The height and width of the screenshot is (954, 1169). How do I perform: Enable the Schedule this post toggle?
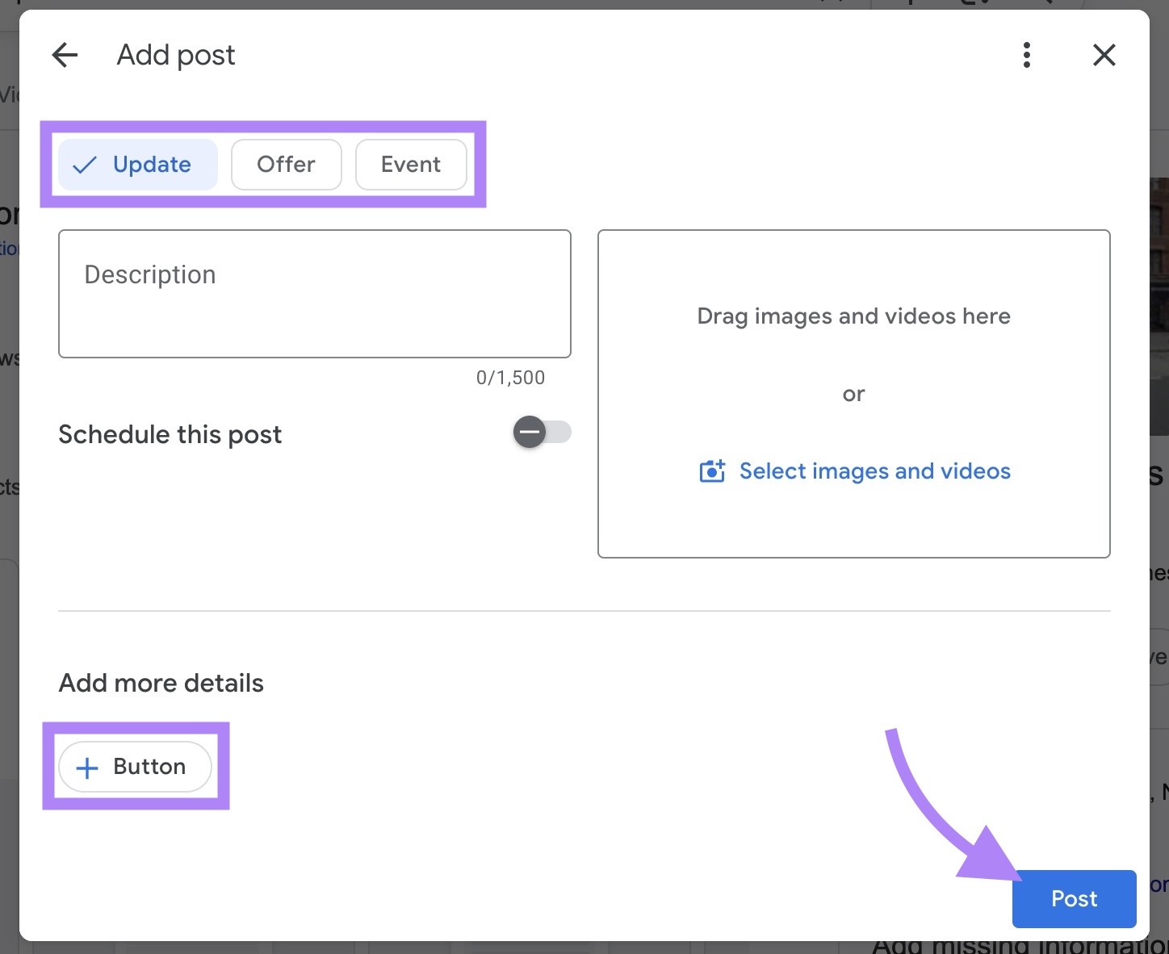click(x=542, y=433)
